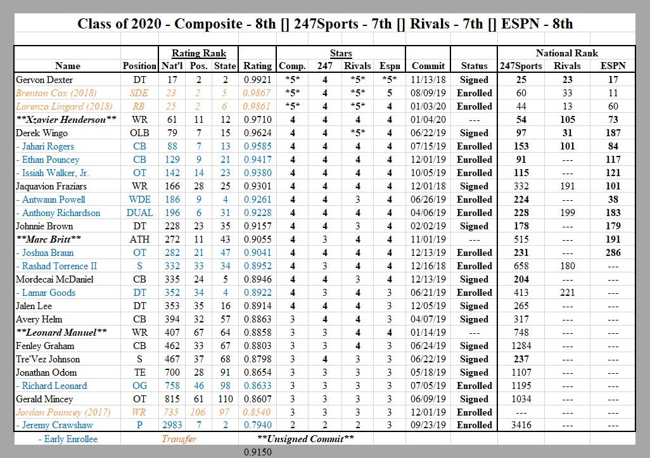Click the Commit column header
Viewport: 650px width, 458px height.
[428, 66]
